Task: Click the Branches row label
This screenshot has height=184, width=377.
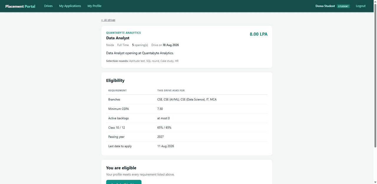Action: pos(114,99)
